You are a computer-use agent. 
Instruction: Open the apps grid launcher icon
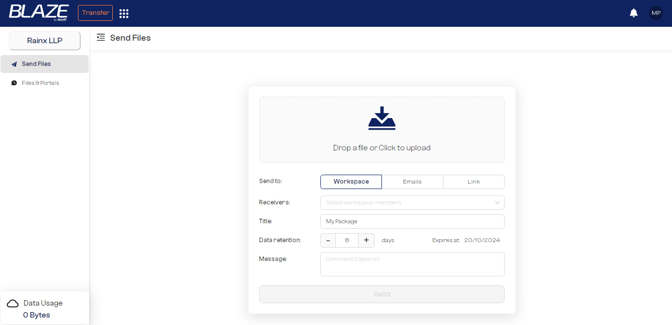pyautogui.click(x=124, y=13)
